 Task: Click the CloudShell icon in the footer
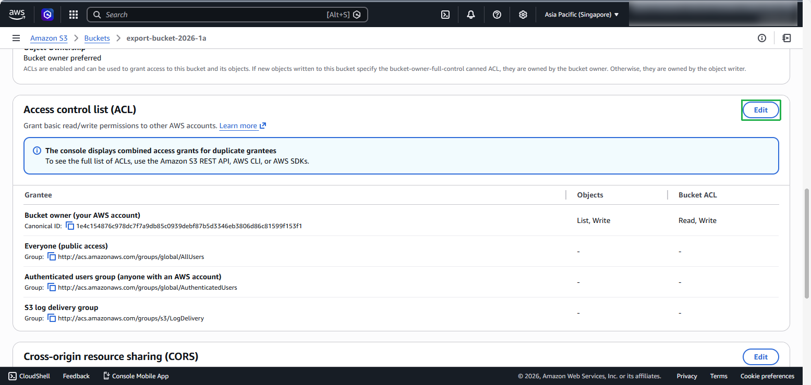[x=13, y=376]
